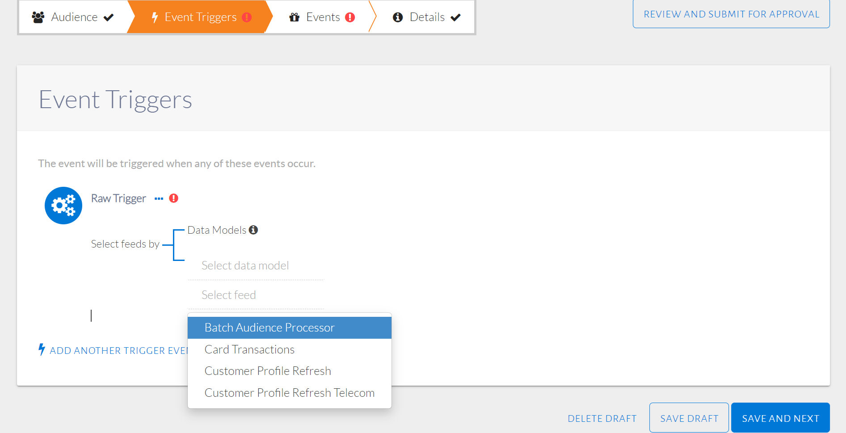Click the Details info circle icon

[x=398, y=17]
